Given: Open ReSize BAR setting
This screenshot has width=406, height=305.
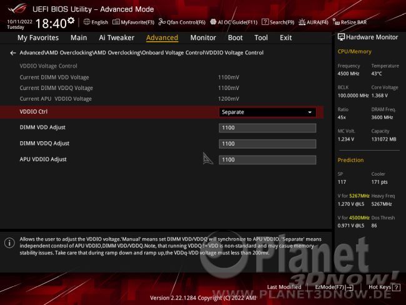Looking at the screenshot, I should 350,22.
